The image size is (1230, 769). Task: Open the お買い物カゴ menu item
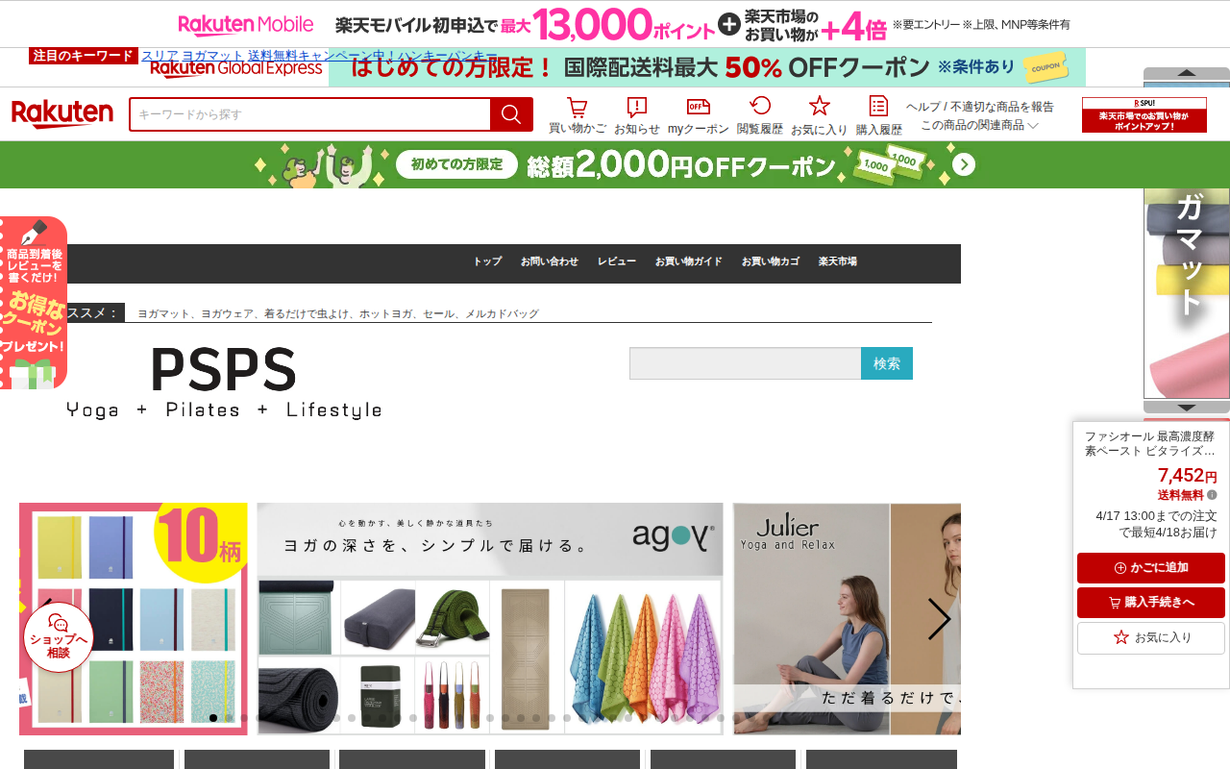pyautogui.click(x=771, y=261)
